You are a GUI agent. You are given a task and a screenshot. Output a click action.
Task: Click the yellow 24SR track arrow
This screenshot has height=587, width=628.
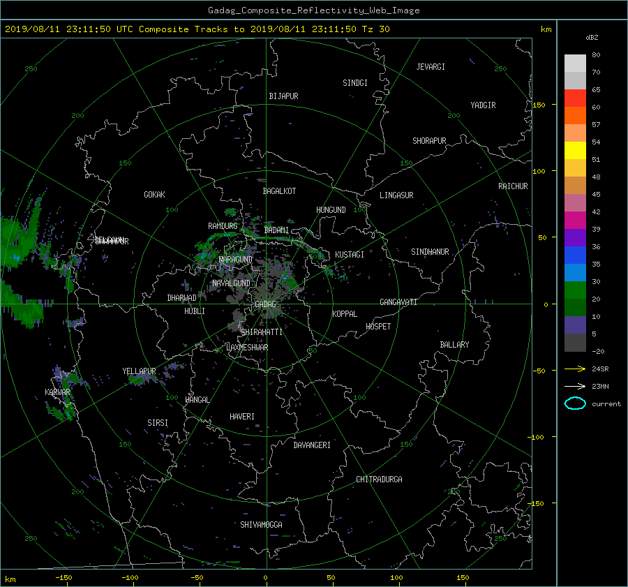click(x=575, y=369)
